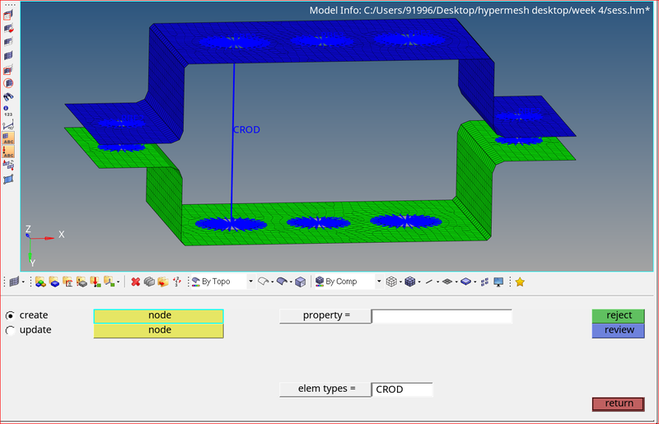Screen dimensions: 659x424
Task: Open dropdown arrow next to wireframe geometry icon
Action: point(273,282)
